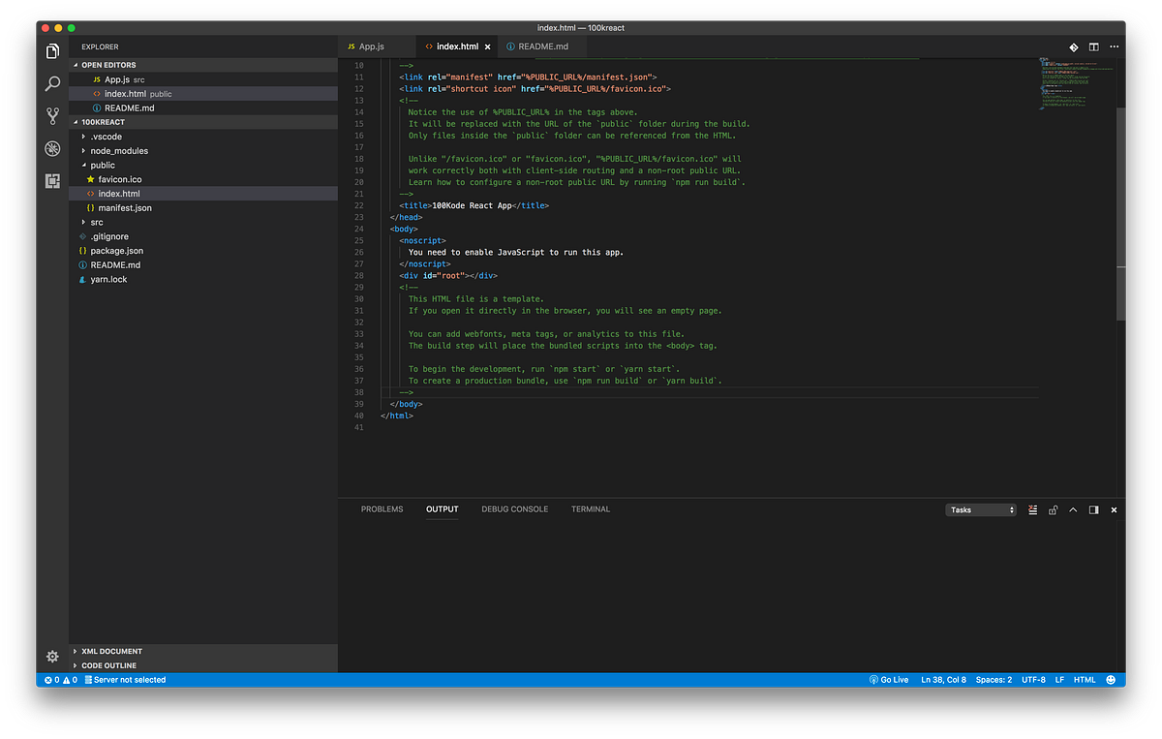1162x739 pixels.
Task: Open the Tasks output channel dropdown
Action: [981, 509]
